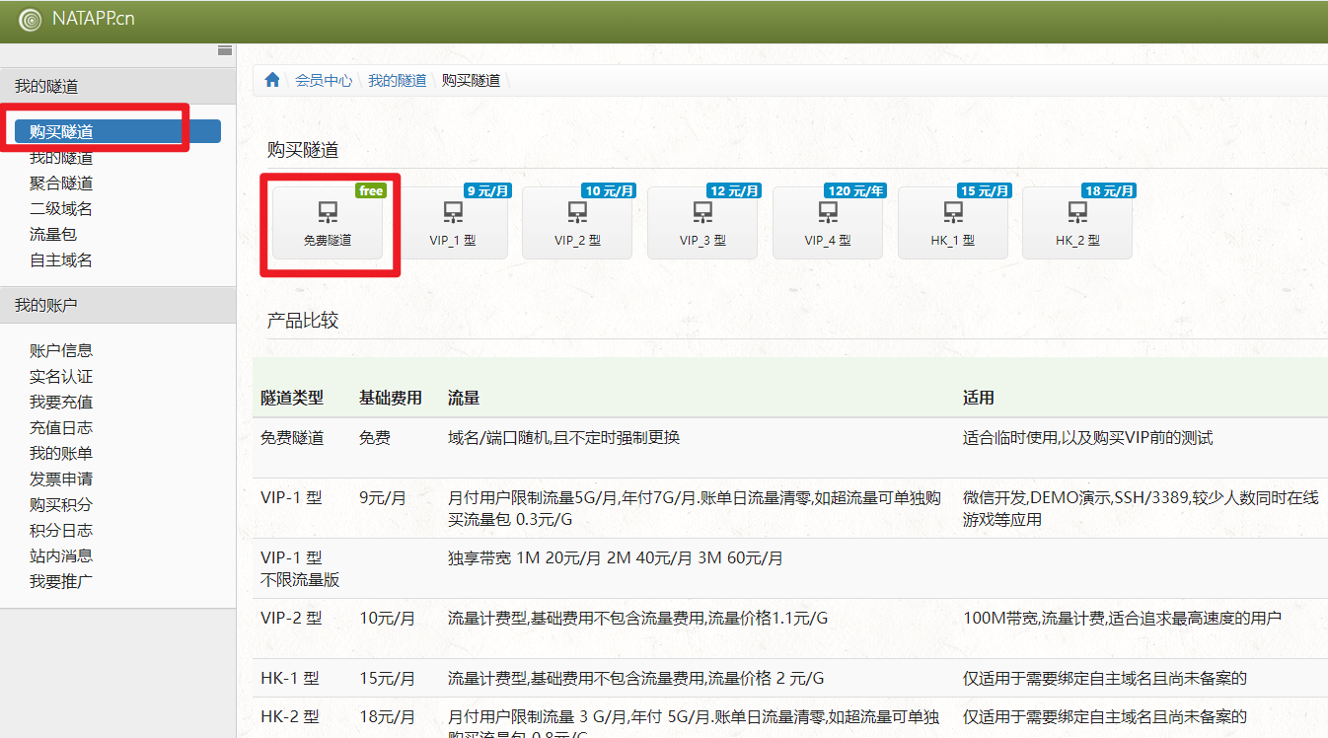View 充值日志 in the sidebar

[x=61, y=428]
